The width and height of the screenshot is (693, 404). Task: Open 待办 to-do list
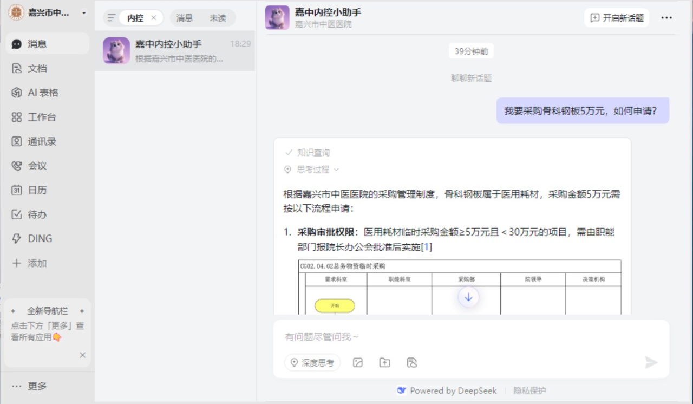click(37, 214)
